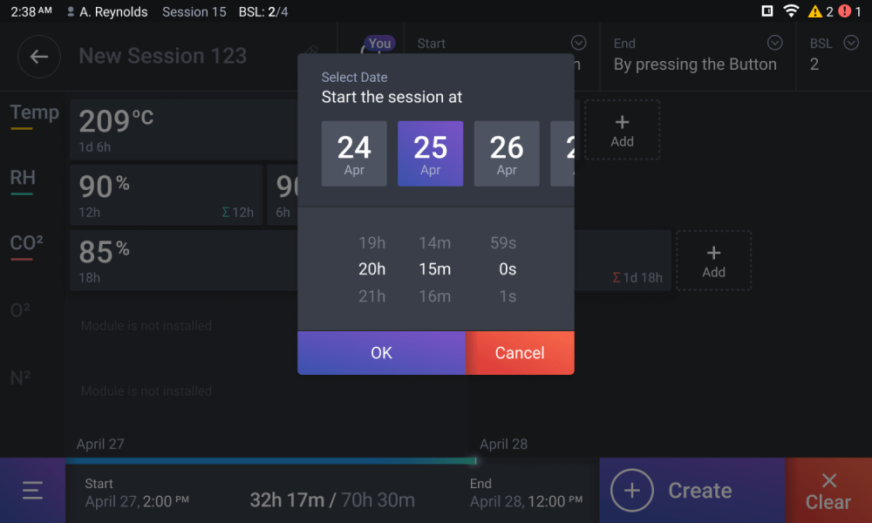Image resolution: width=872 pixels, height=523 pixels.
Task: Choose the selected 25 Apr tile
Action: tap(431, 153)
